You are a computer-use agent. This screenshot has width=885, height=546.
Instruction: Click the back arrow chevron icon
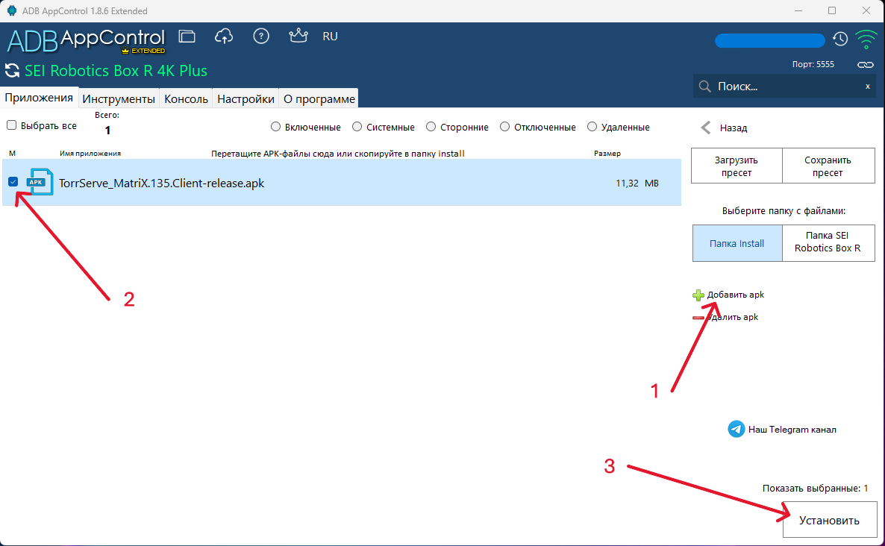pos(705,128)
